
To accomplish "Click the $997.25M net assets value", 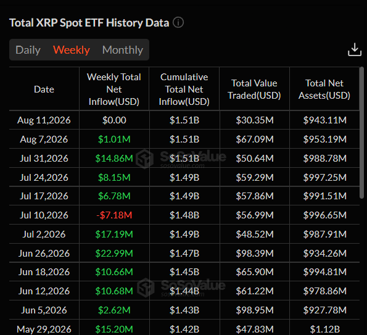I will [x=325, y=178].
